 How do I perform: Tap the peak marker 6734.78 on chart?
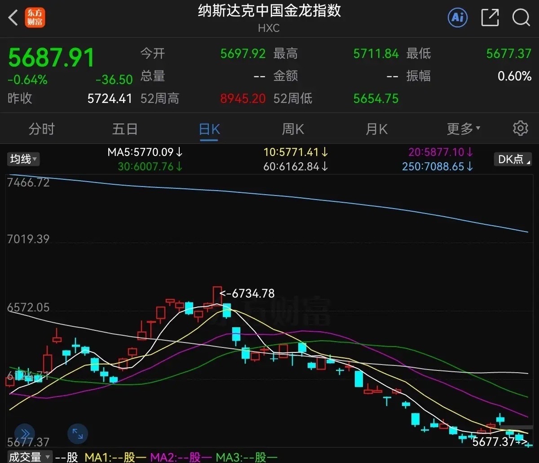[x=247, y=294]
